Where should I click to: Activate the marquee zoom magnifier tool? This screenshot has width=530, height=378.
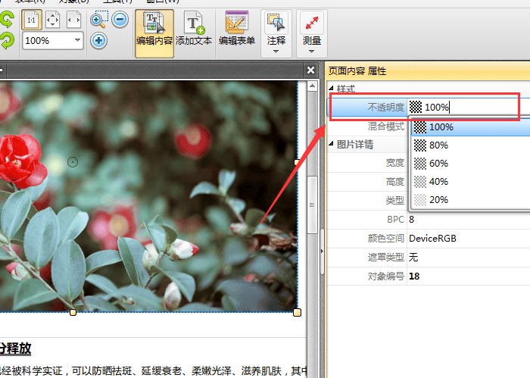(x=99, y=19)
